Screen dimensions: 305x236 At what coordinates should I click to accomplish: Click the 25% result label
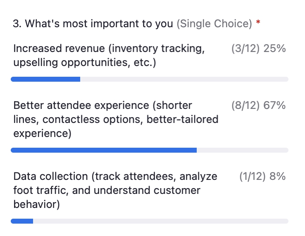[274, 48]
